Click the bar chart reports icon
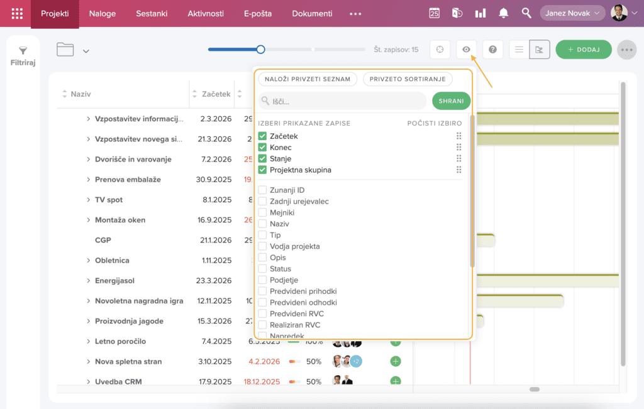This screenshot has height=409, width=644. (480, 13)
